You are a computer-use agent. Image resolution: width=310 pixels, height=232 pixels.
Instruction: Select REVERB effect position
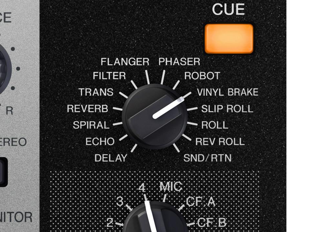(x=88, y=109)
